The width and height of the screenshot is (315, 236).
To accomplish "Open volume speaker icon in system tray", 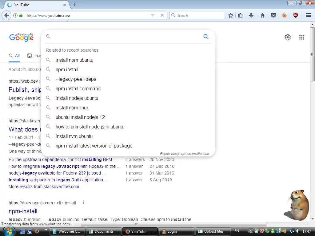I will 298,231.
